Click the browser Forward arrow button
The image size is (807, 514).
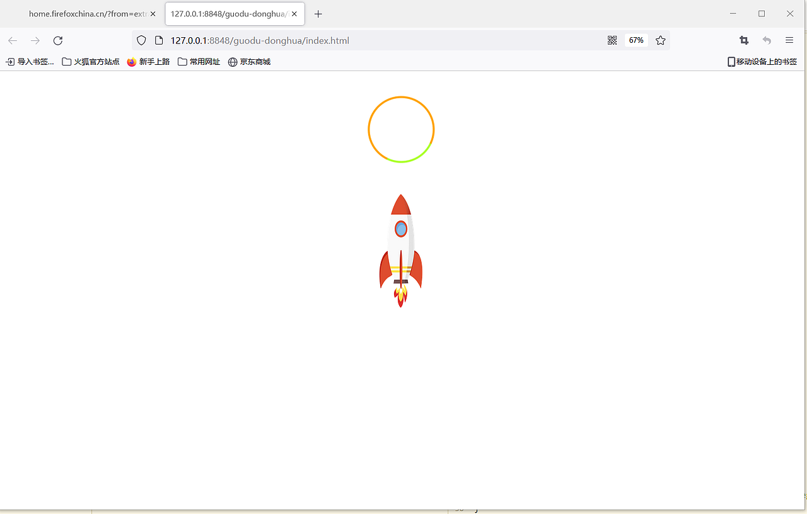click(x=35, y=40)
